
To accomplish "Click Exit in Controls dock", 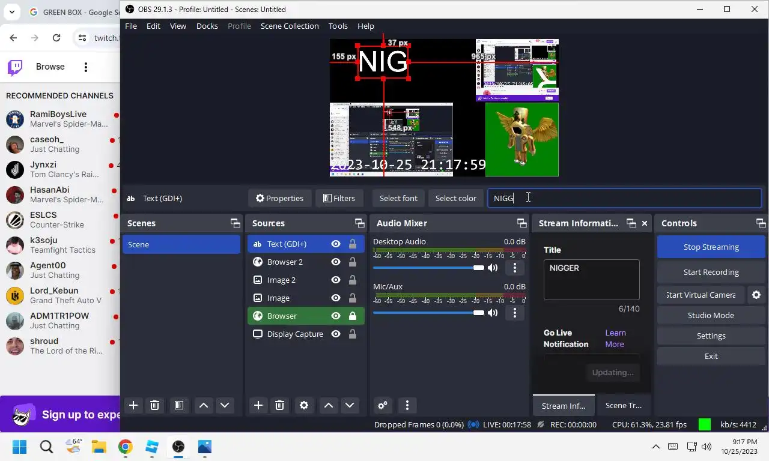I will point(711,356).
